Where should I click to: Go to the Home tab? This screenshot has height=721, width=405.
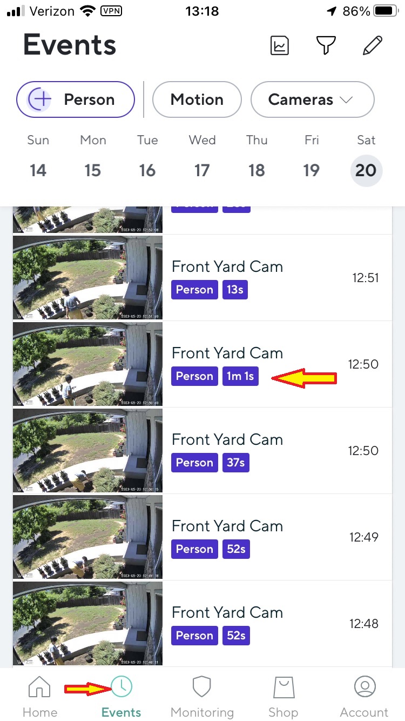[39, 696]
